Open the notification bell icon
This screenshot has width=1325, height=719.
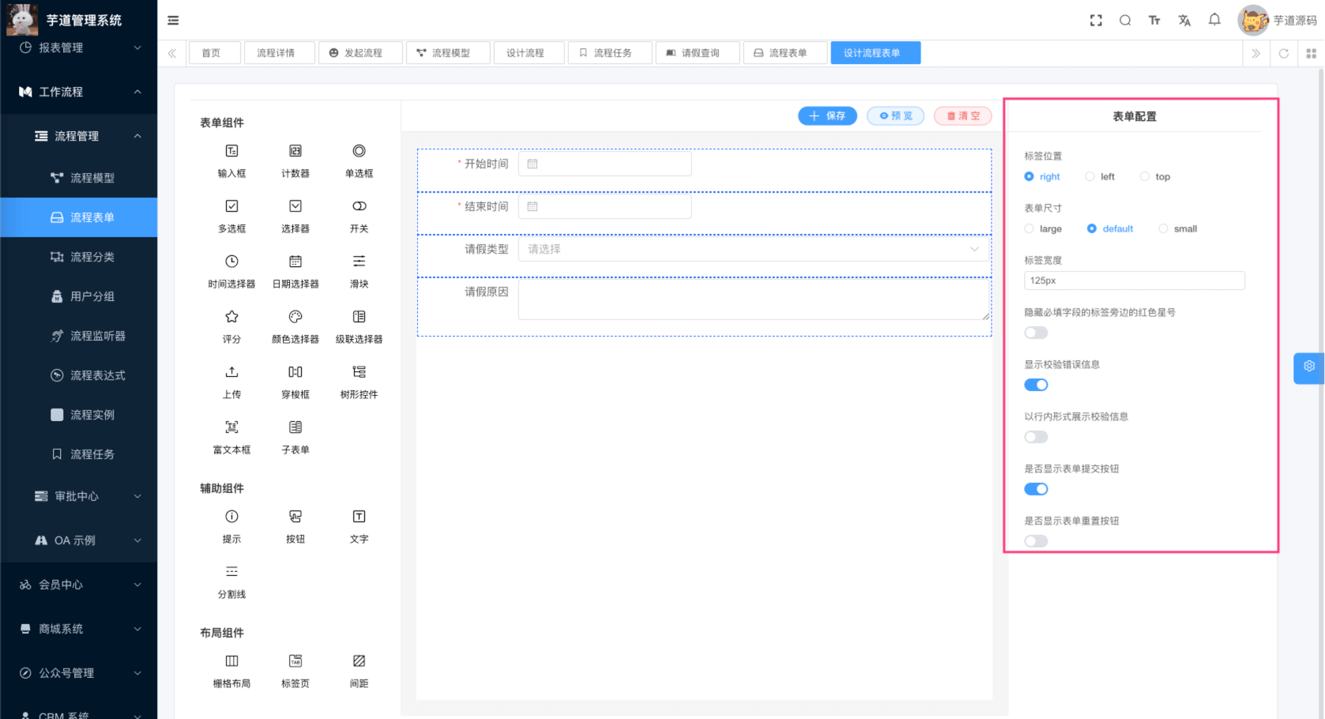(x=1214, y=20)
